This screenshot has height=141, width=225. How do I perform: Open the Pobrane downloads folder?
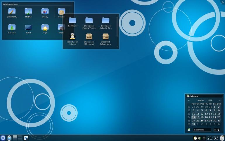tap(12, 29)
